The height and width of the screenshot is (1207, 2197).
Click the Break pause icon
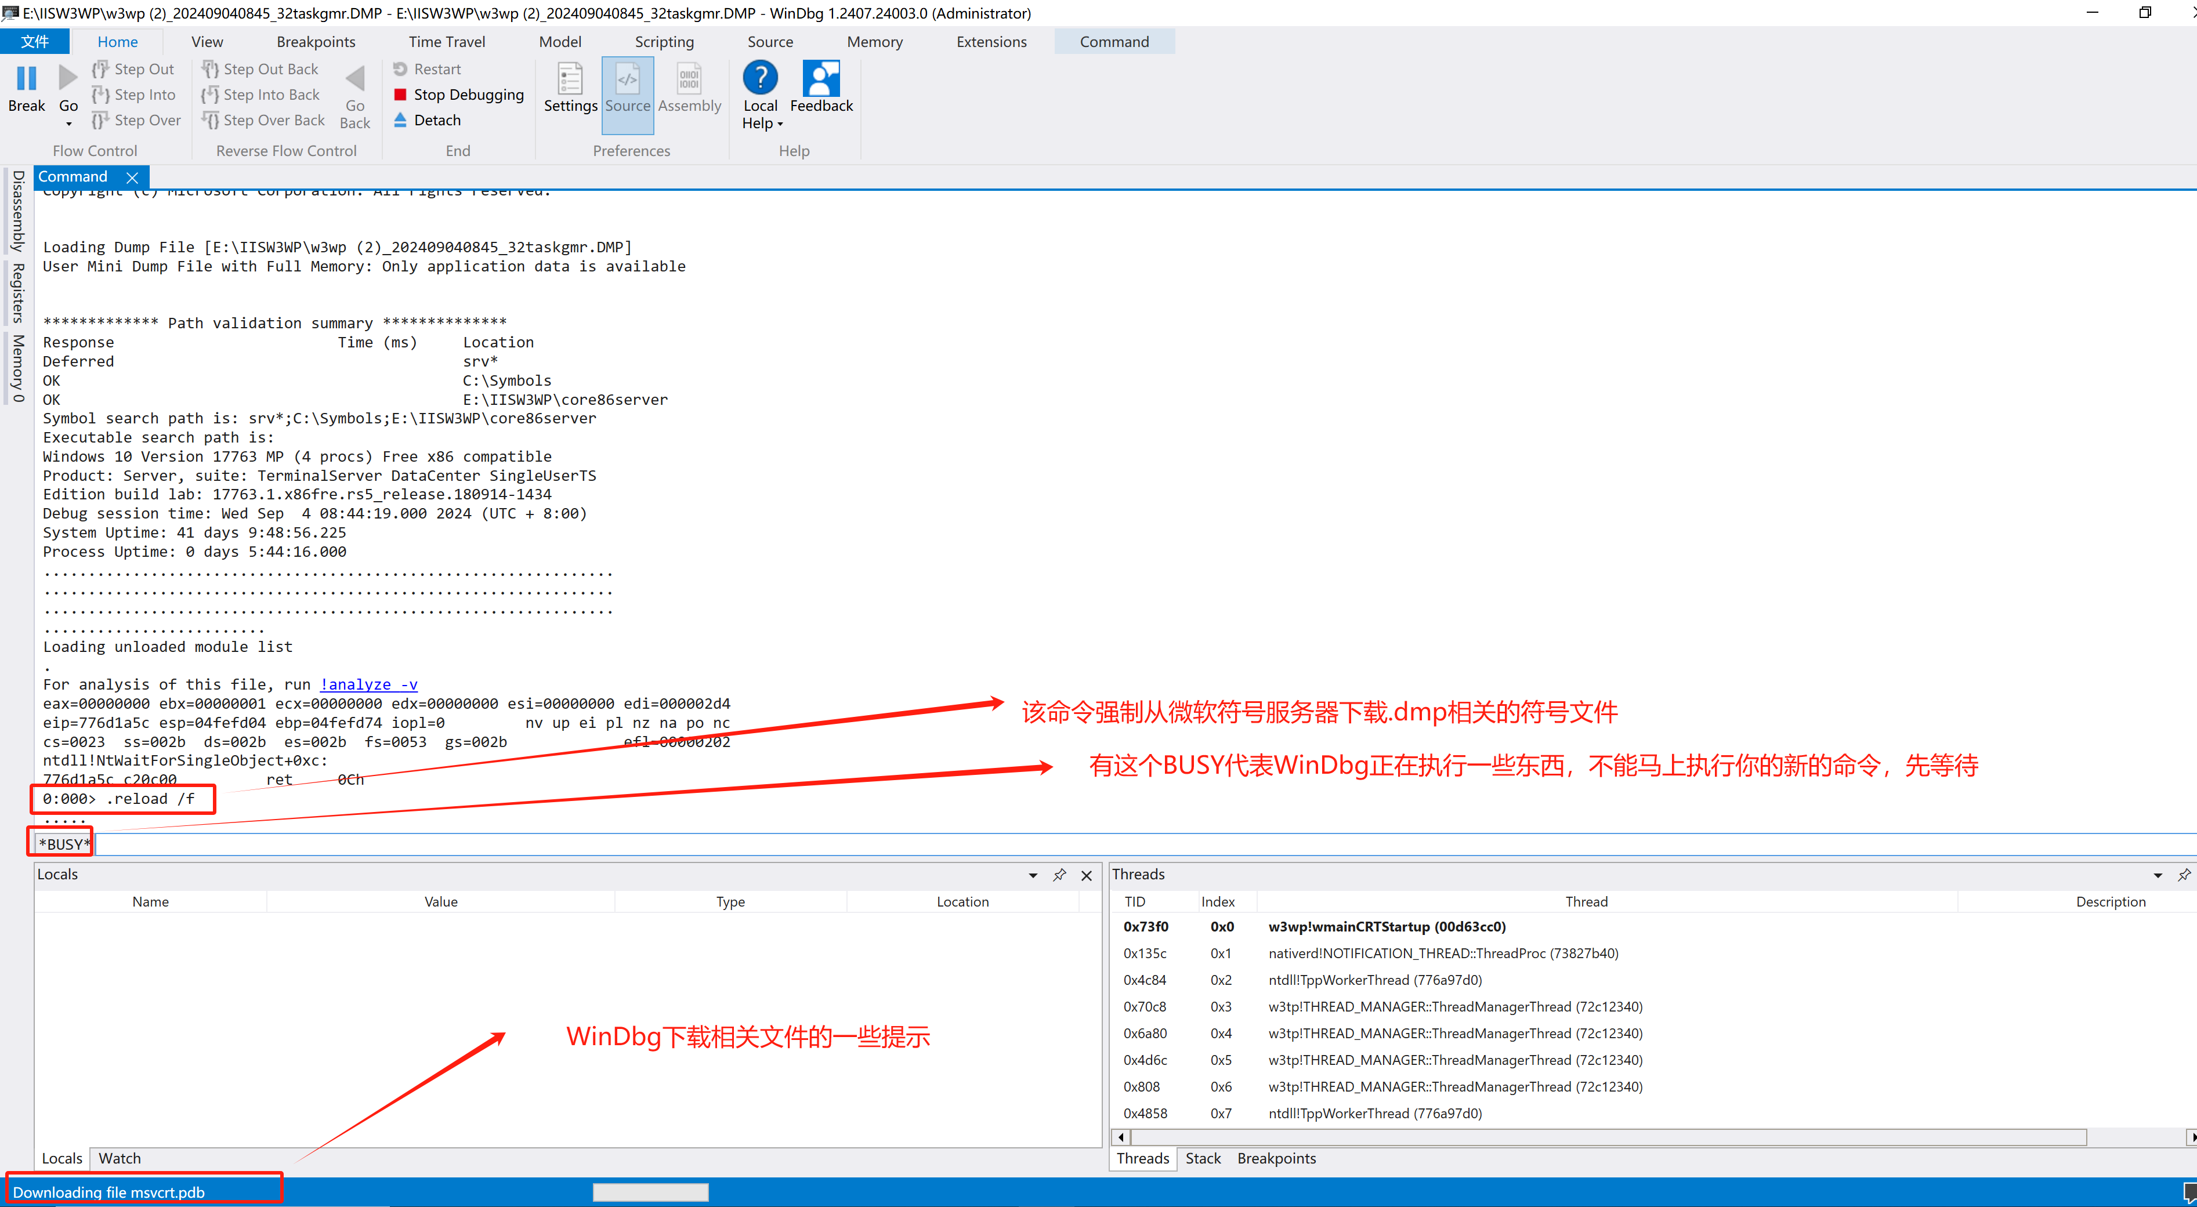tap(27, 79)
